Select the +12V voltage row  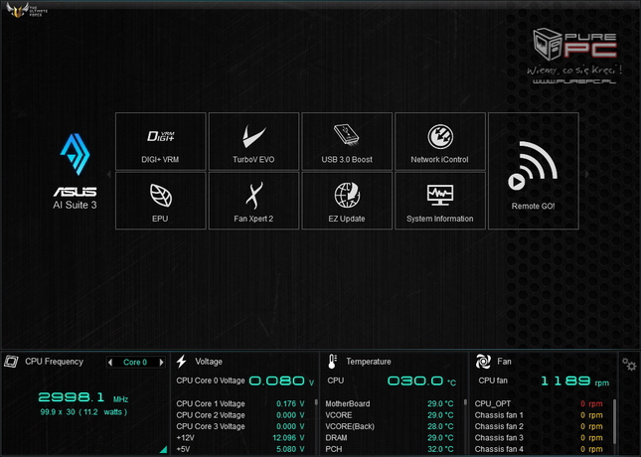(x=240, y=438)
